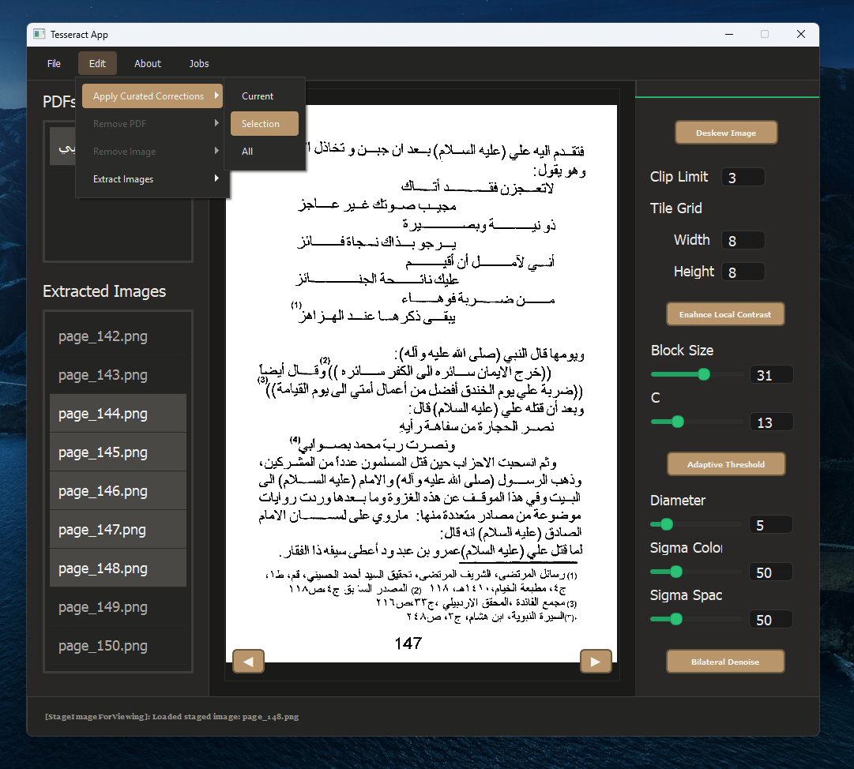Screen dimensions: 854x769
Task: Select page_150.png in Extracted Images
Action: click(x=118, y=646)
